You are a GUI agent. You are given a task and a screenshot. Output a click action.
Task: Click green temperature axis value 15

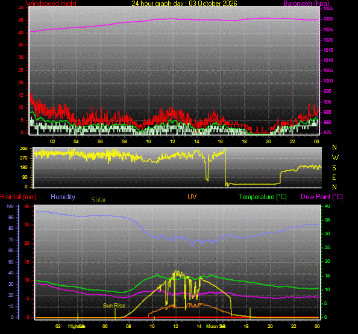pos(327,276)
